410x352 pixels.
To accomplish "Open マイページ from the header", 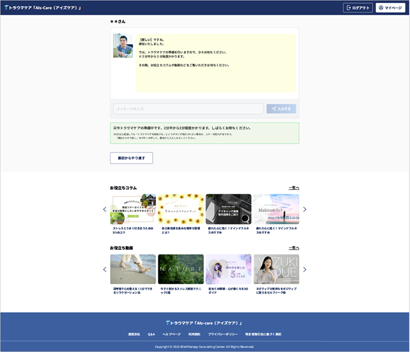I will [390, 8].
